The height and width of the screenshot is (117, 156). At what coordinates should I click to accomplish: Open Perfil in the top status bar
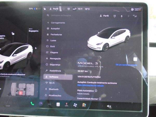54,9
